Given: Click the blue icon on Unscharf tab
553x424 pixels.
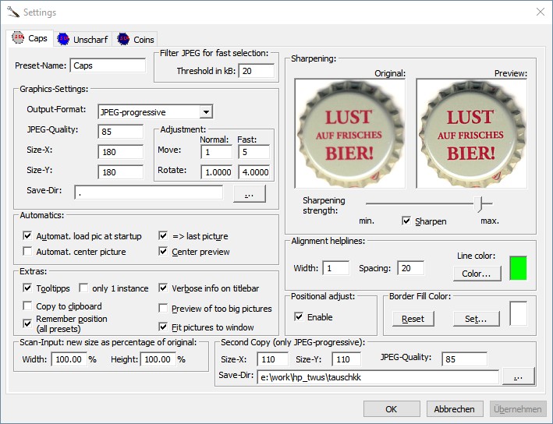Looking at the screenshot, I should pyautogui.click(x=63, y=39).
